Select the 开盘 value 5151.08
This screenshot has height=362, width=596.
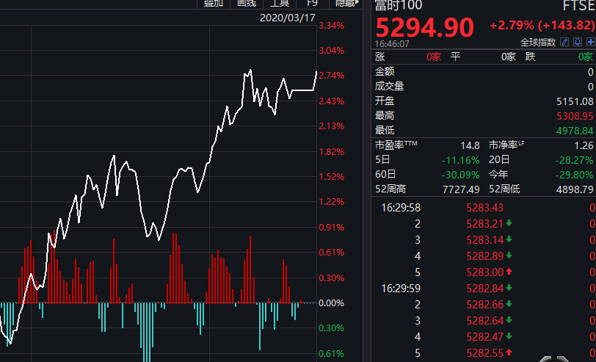coord(575,101)
